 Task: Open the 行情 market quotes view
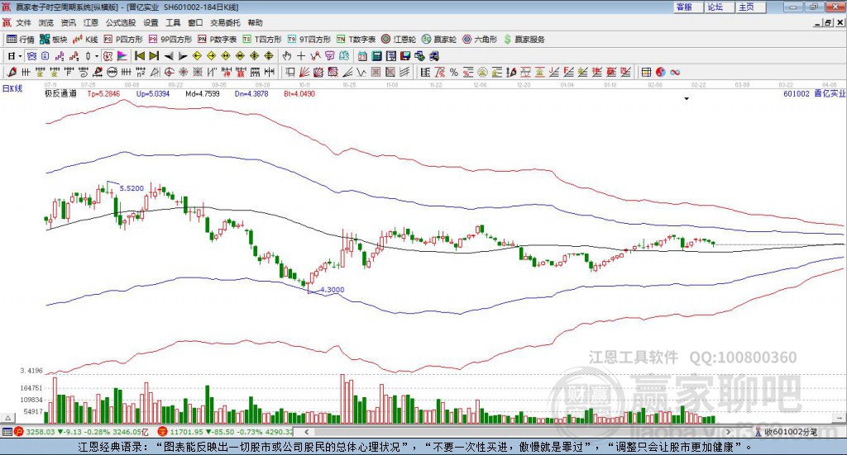(x=21, y=39)
